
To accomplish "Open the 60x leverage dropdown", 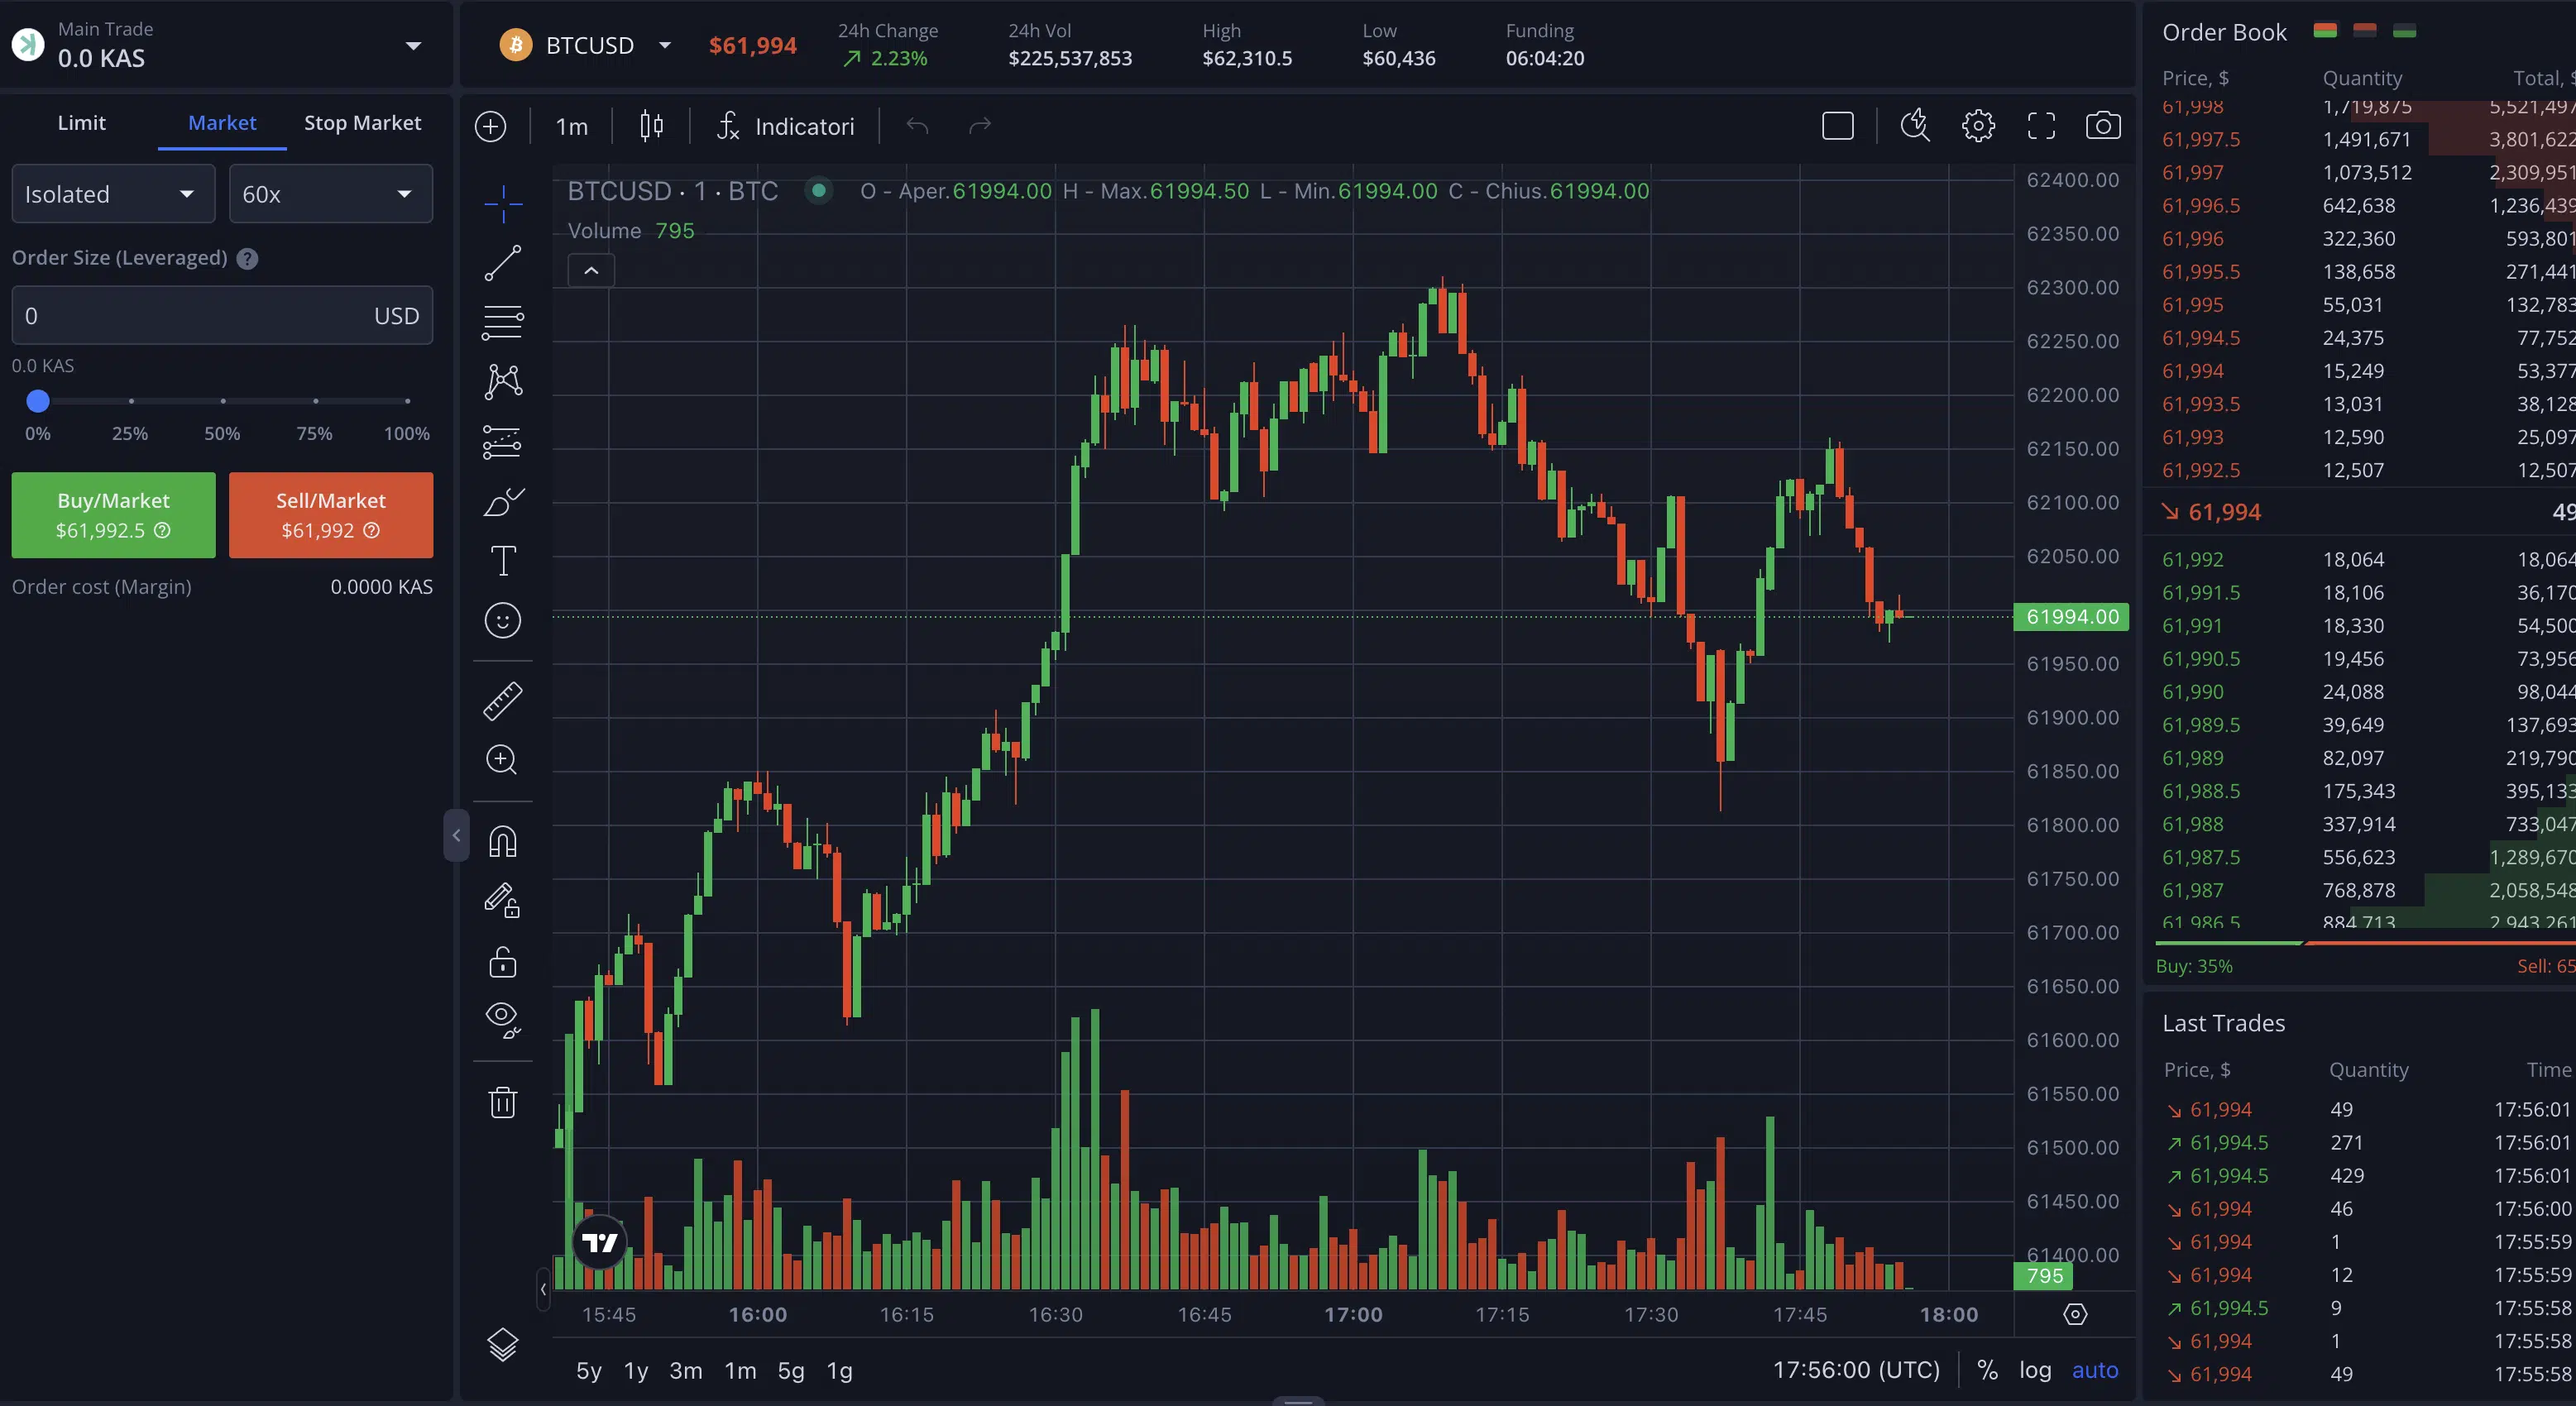I will 330,194.
